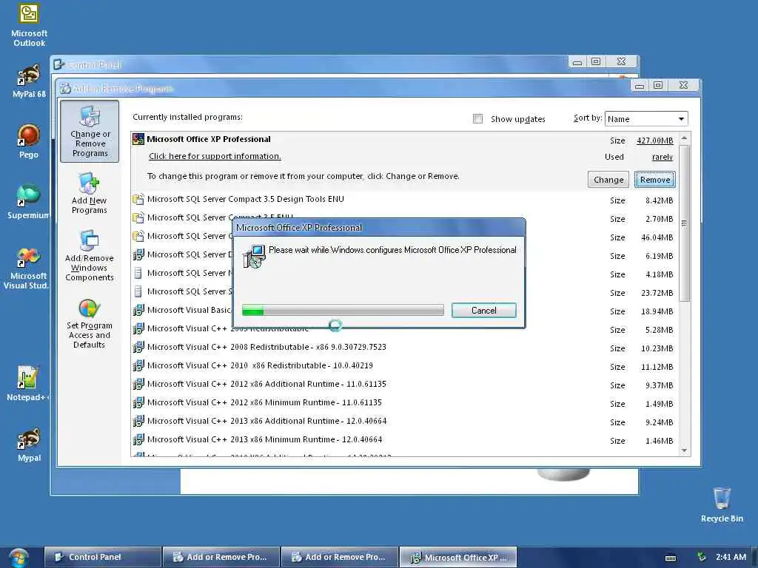Open Set Program Access and Defaults
The width and height of the screenshot is (758, 568).
90,324
